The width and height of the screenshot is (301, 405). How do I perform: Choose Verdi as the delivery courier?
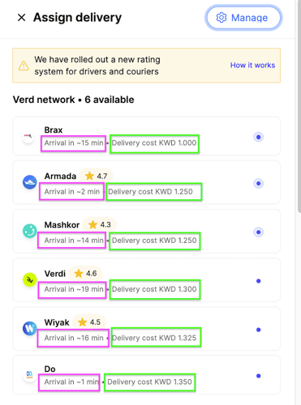(x=258, y=281)
